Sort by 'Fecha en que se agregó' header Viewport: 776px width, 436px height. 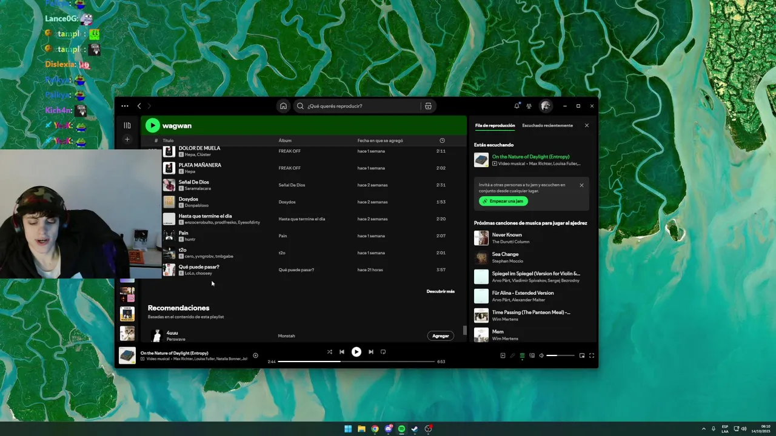380,140
